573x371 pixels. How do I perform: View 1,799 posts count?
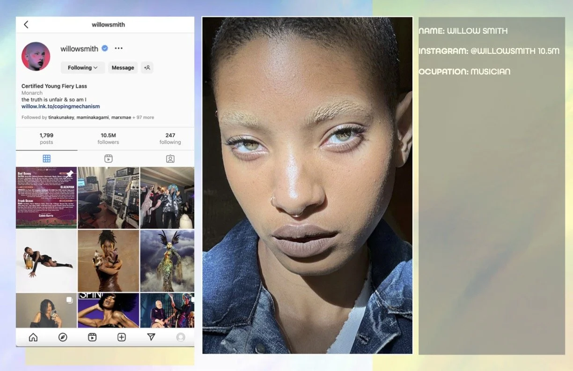click(46, 139)
